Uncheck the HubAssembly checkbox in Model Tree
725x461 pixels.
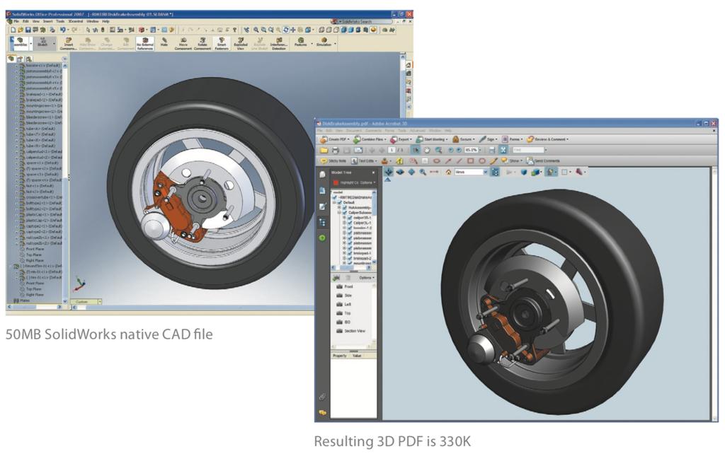[345, 207]
